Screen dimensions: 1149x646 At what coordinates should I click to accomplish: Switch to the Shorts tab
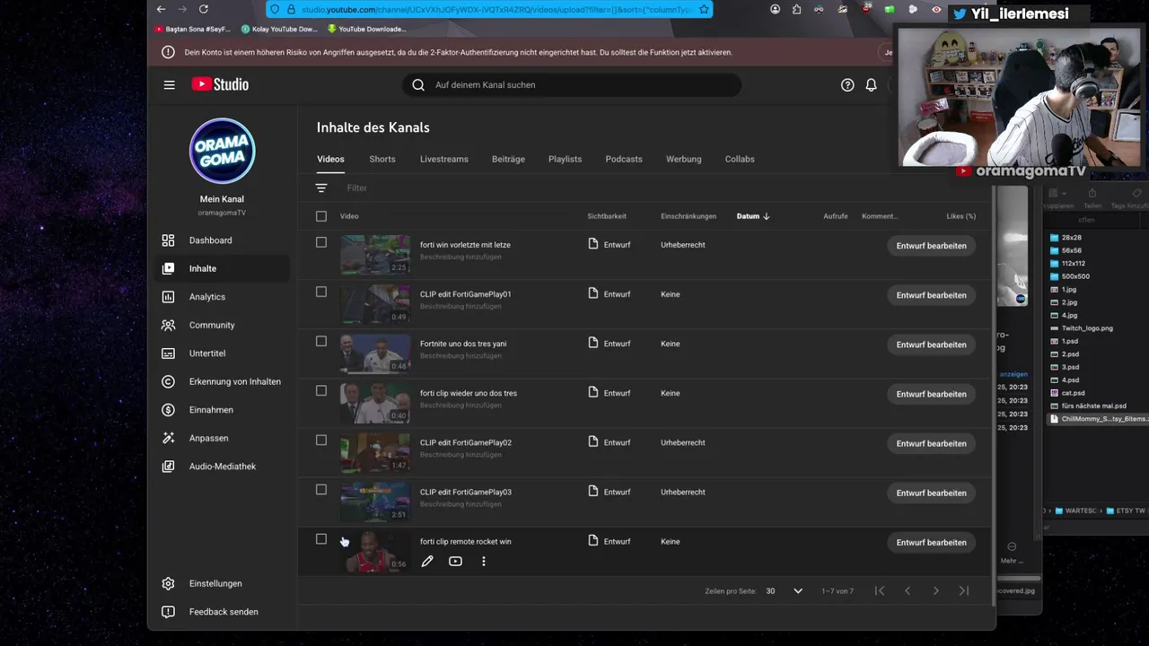pyautogui.click(x=382, y=159)
